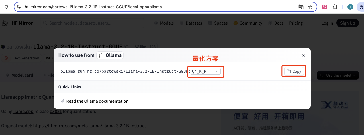
Task: Click the site info icon in address bar
Action: click(19, 7)
